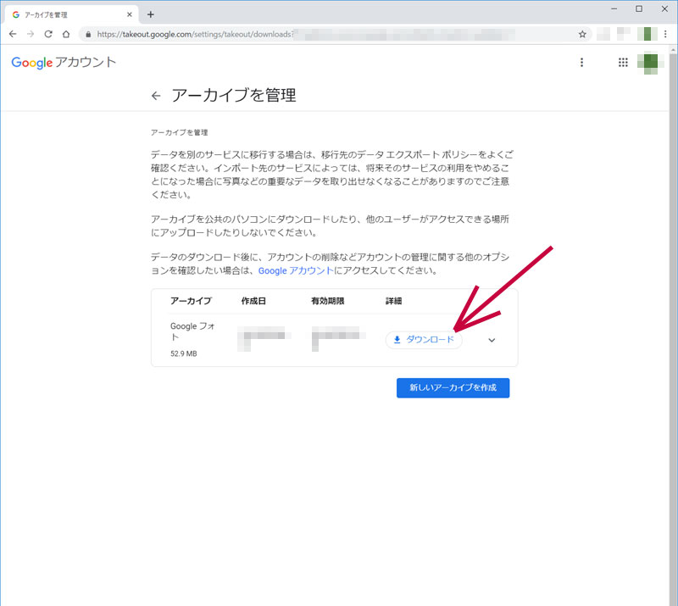This screenshot has height=606, width=678.
Task: Go to browser home page
Action: 66,34
